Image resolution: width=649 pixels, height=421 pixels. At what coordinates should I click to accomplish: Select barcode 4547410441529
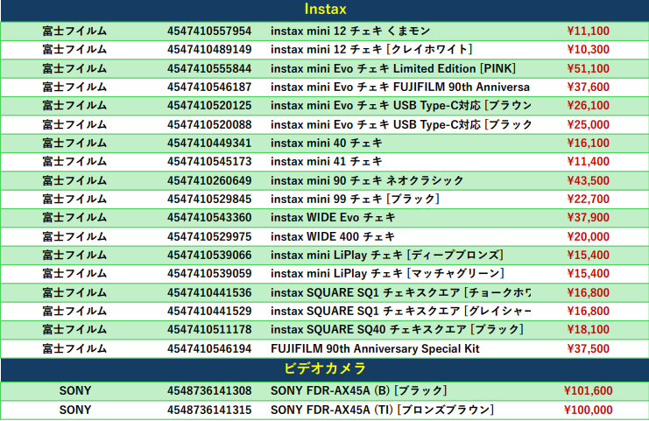[209, 311]
